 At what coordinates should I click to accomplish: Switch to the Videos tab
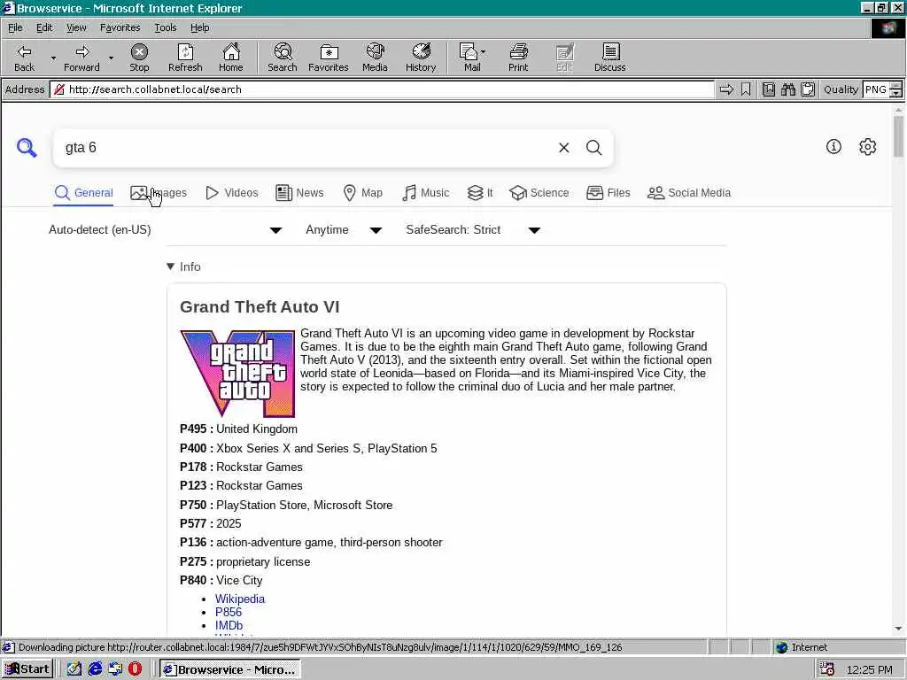click(232, 193)
